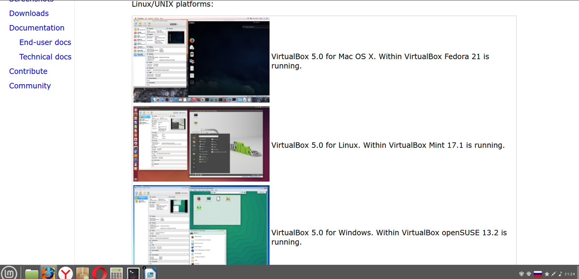
Task: Go to the Contribute page
Action: (x=28, y=71)
